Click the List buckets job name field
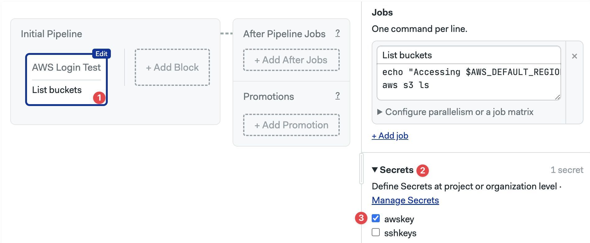 [469, 55]
